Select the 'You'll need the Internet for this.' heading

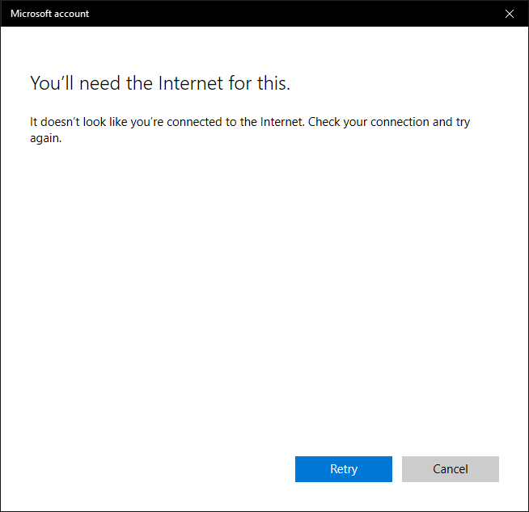click(x=160, y=83)
